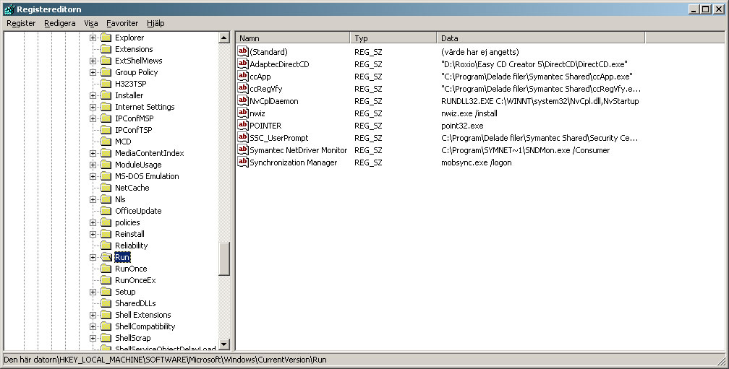Open the Favoriter menu

point(121,23)
